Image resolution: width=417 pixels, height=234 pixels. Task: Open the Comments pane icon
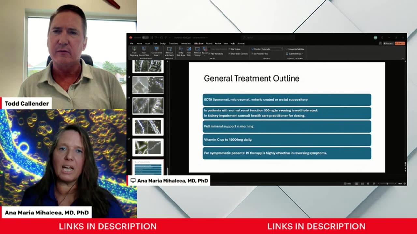click(380, 43)
